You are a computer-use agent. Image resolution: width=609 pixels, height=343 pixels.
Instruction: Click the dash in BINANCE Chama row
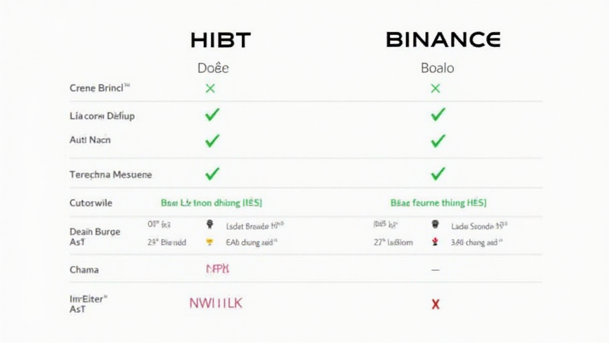pos(435,270)
